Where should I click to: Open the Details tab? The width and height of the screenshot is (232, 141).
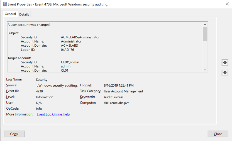point(24,14)
